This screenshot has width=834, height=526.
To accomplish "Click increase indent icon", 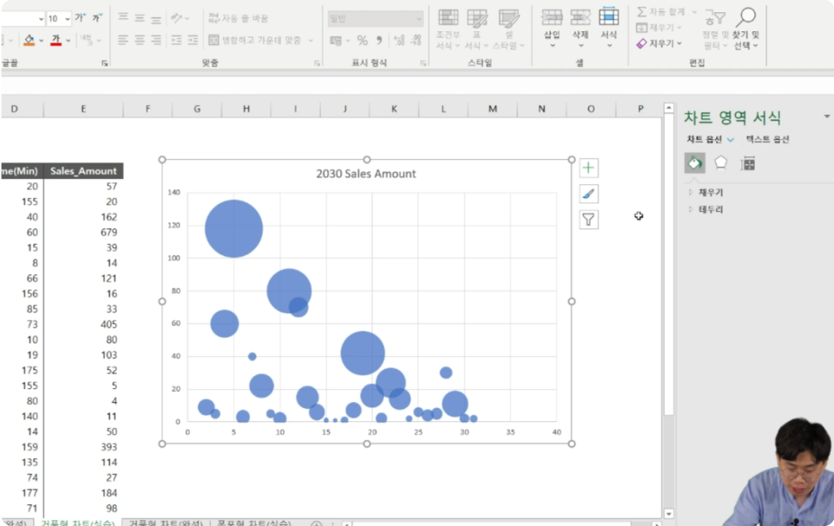I will tap(193, 40).
